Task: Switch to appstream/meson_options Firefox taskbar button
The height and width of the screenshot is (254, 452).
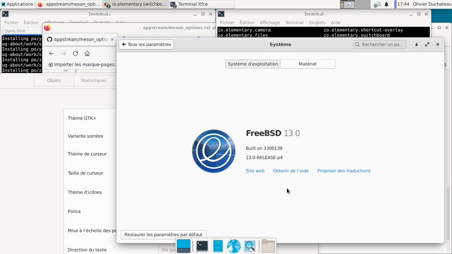Action: pyautogui.click(x=69, y=5)
